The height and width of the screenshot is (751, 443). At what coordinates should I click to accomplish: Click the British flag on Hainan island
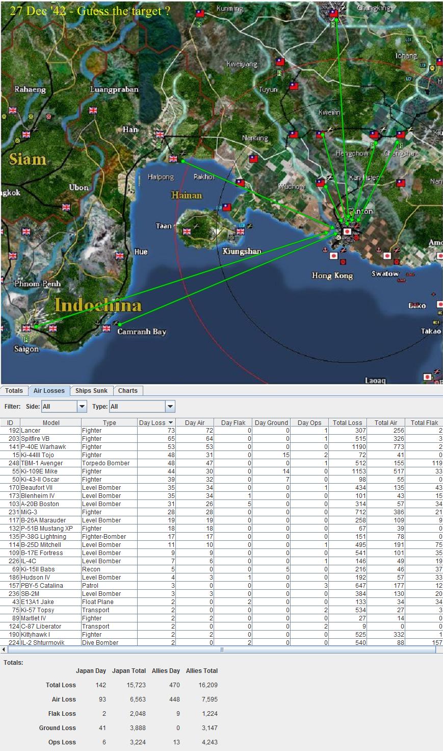coord(187,232)
